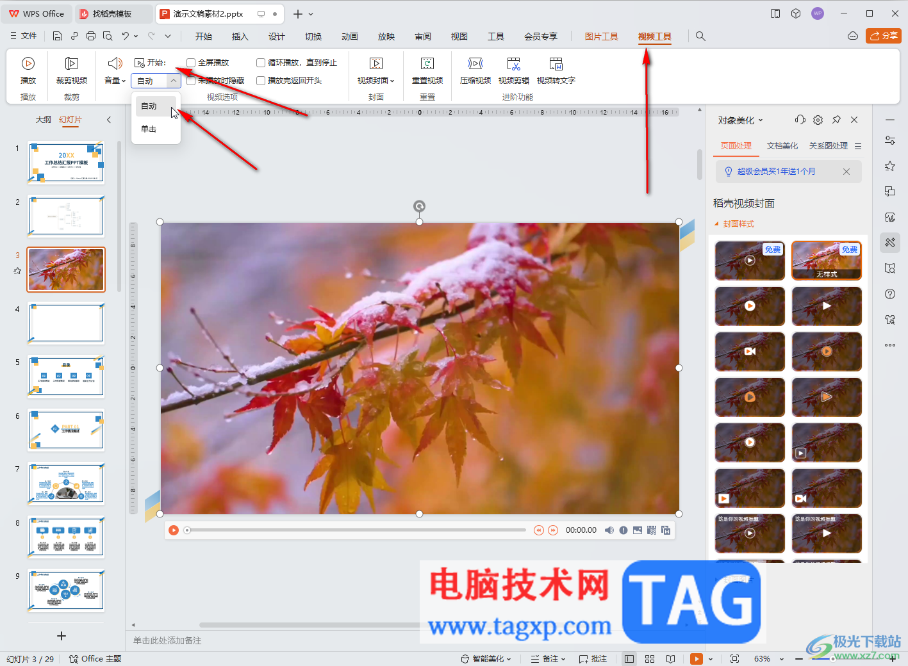Switch to Slide Sorter view in status bar

(650, 659)
